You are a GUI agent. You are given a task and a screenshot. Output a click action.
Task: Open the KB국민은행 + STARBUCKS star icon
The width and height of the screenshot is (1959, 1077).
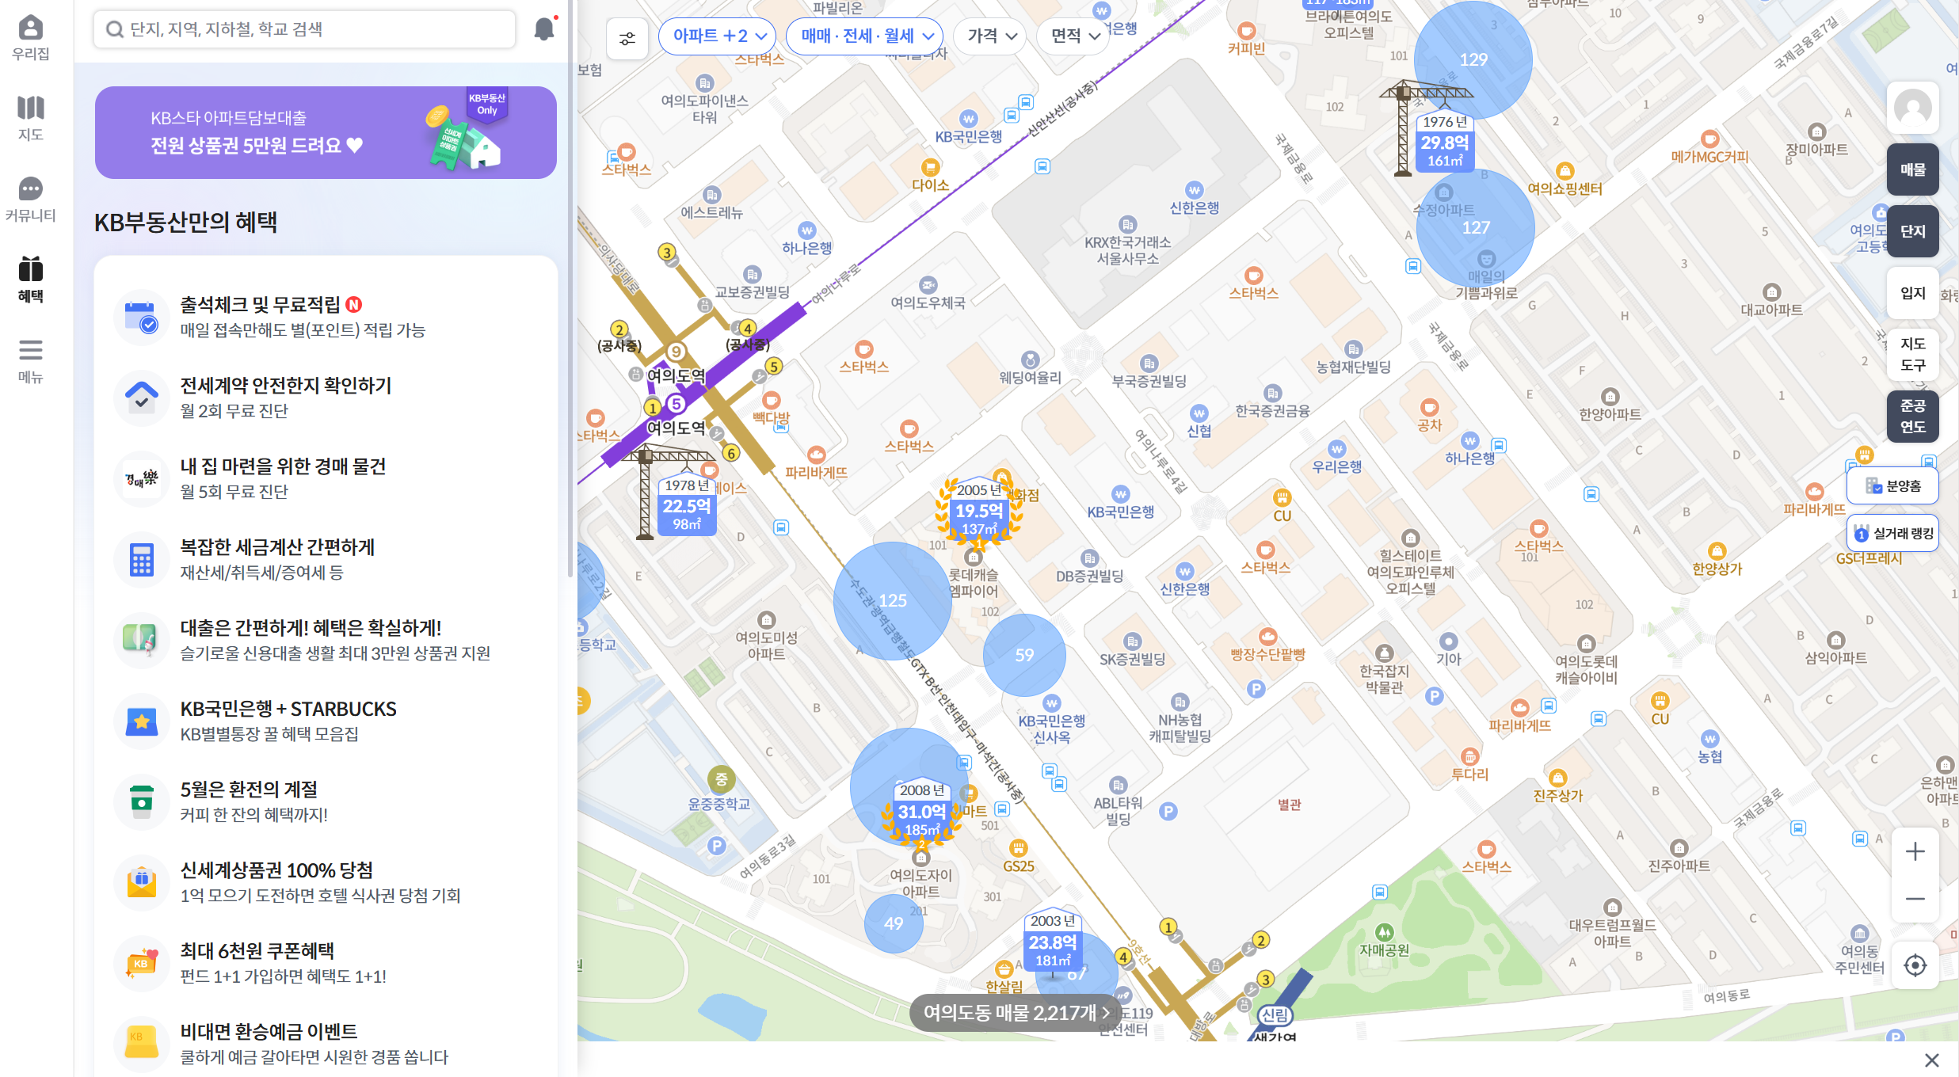(x=142, y=721)
